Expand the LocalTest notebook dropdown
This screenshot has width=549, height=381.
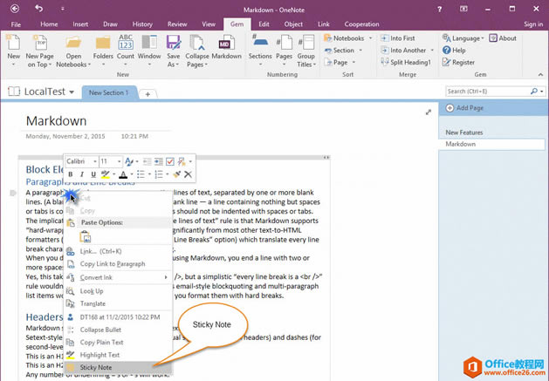pyautogui.click(x=72, y=91)
